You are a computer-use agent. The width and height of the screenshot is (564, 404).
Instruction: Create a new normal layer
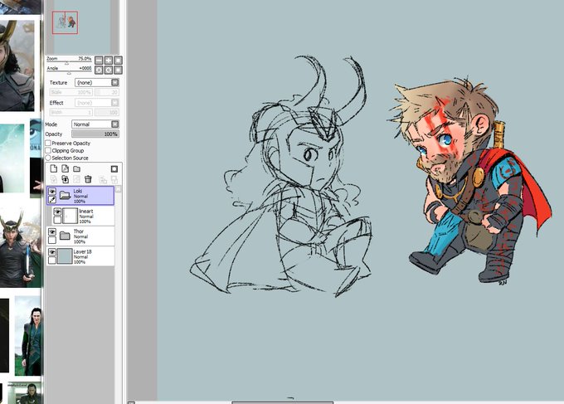pos(54,168)
